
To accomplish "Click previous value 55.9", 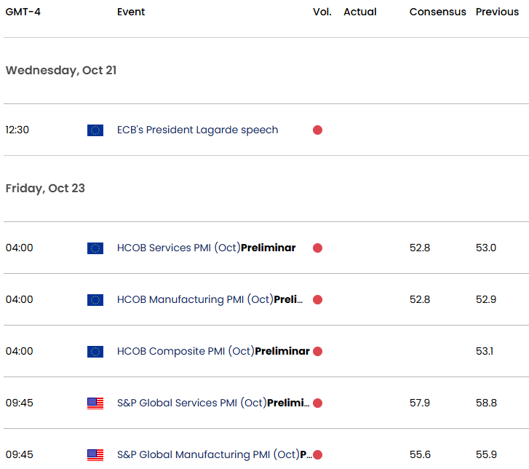I will coord(486,454).
